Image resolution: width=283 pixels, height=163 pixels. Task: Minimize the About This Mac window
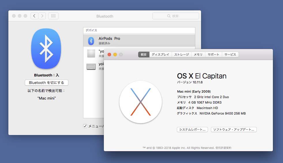tap(115, 55)
